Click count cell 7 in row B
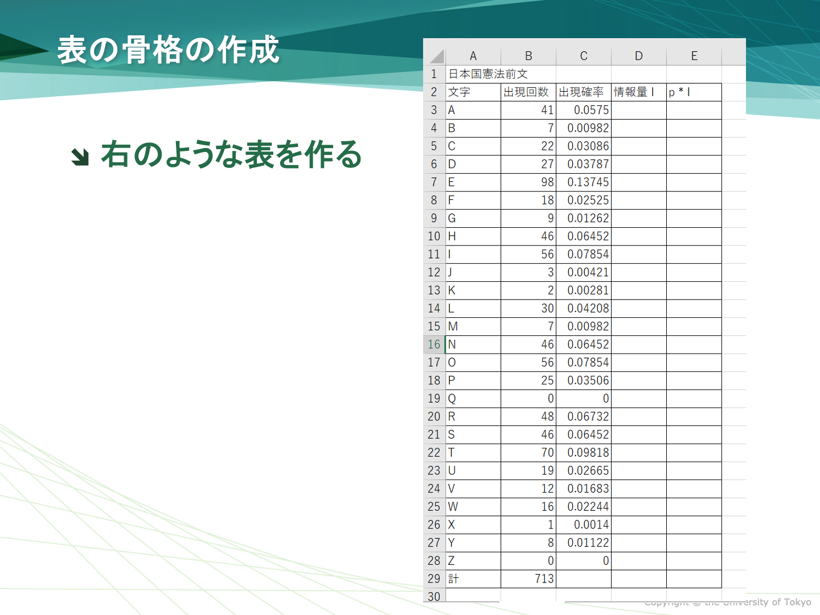This screenshot has height=615, width=820. 528,128
